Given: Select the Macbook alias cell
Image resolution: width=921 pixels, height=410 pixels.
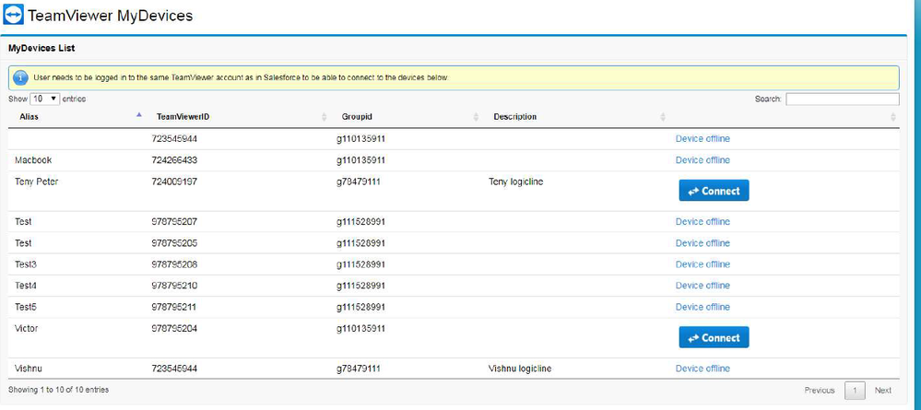Looking at the screenshot, I should click(x=35, y=159).
